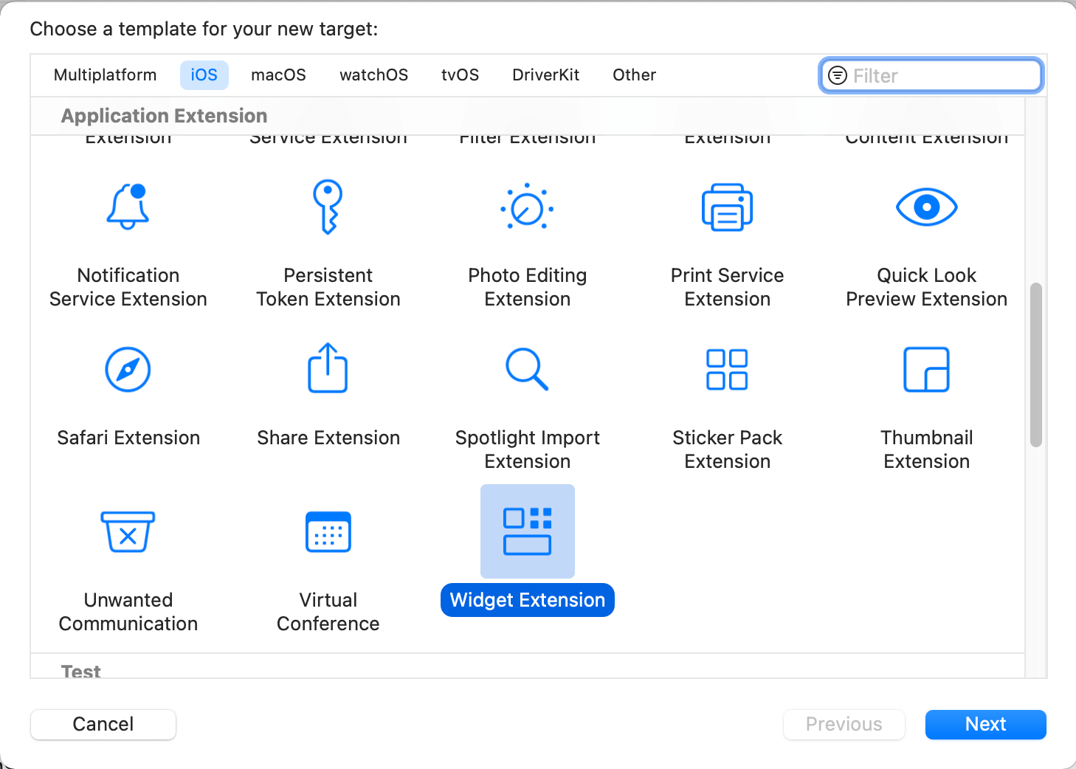This screenshot has height=769, width=1076.
Task: Select the highlighted Widget Extension icon
Action: pos(527,531)
